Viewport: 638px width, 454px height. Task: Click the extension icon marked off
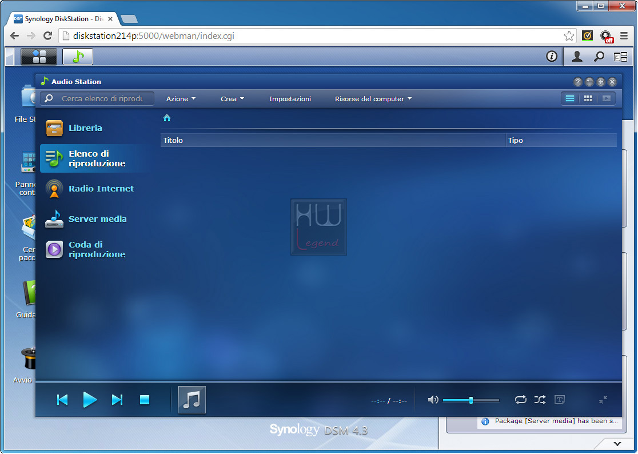tap(606, 36)
